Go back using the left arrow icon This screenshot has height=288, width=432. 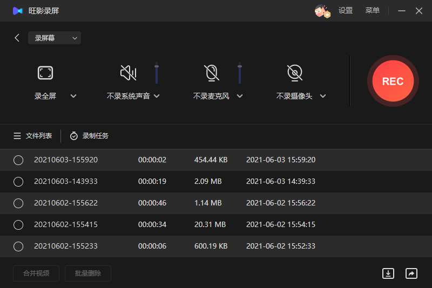(x=17, y=38)
